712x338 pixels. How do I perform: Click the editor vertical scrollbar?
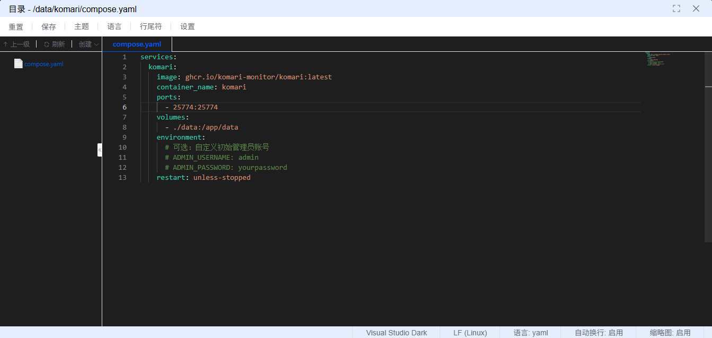[708, 159]
